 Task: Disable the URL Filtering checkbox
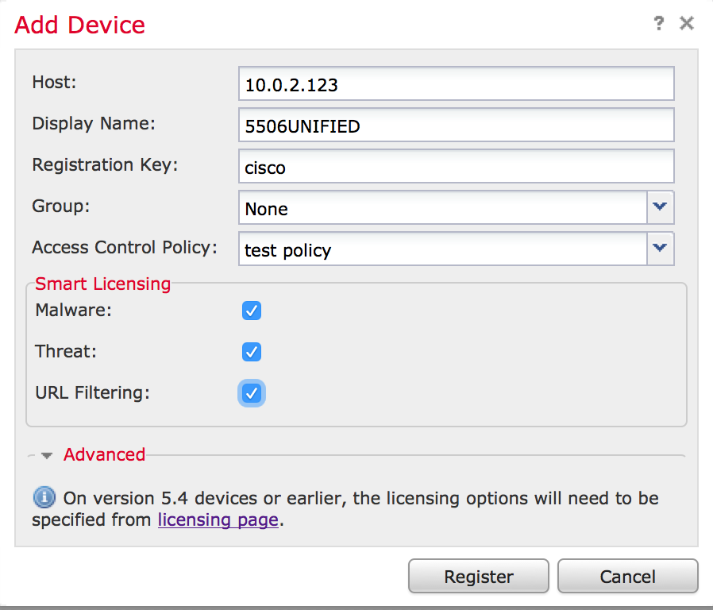pos(252,393)
